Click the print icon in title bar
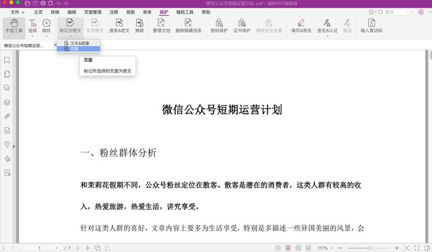 43,4
